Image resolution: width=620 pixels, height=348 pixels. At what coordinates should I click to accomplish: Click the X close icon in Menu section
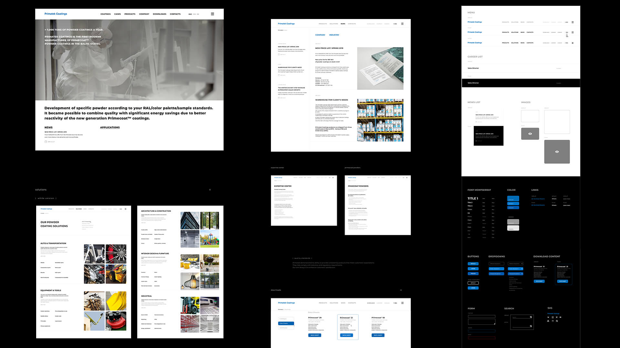tap(573, 43)
